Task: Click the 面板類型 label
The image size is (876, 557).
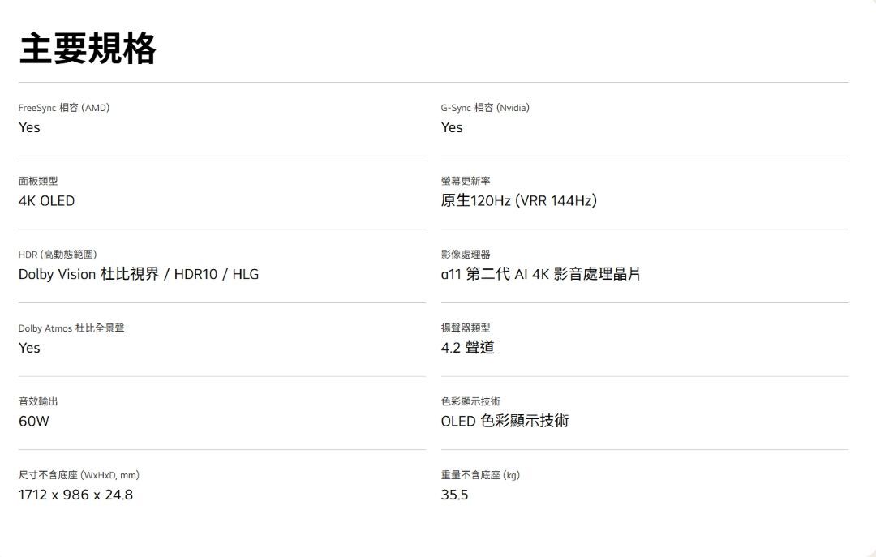Action: pyautogui.click(x=38, y=181)
